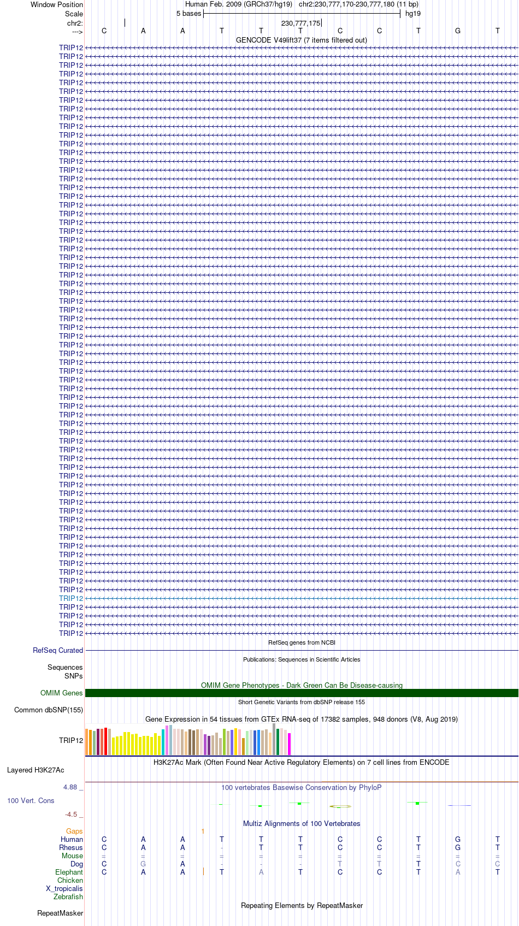
Task: Click the X_tropicalis alignment row label
Action: coord(64,889)
